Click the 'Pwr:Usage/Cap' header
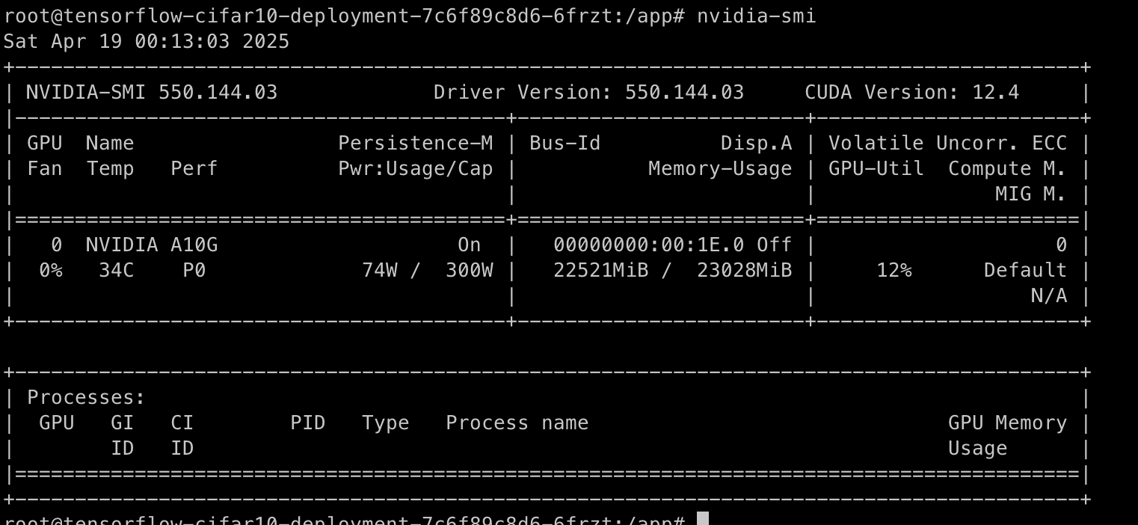1138x525 pixels. pyautogui.click(x=416, y=169)
